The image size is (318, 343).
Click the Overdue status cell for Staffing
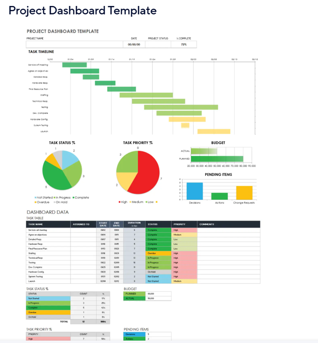pyautogui.click(x=158, y=254)
